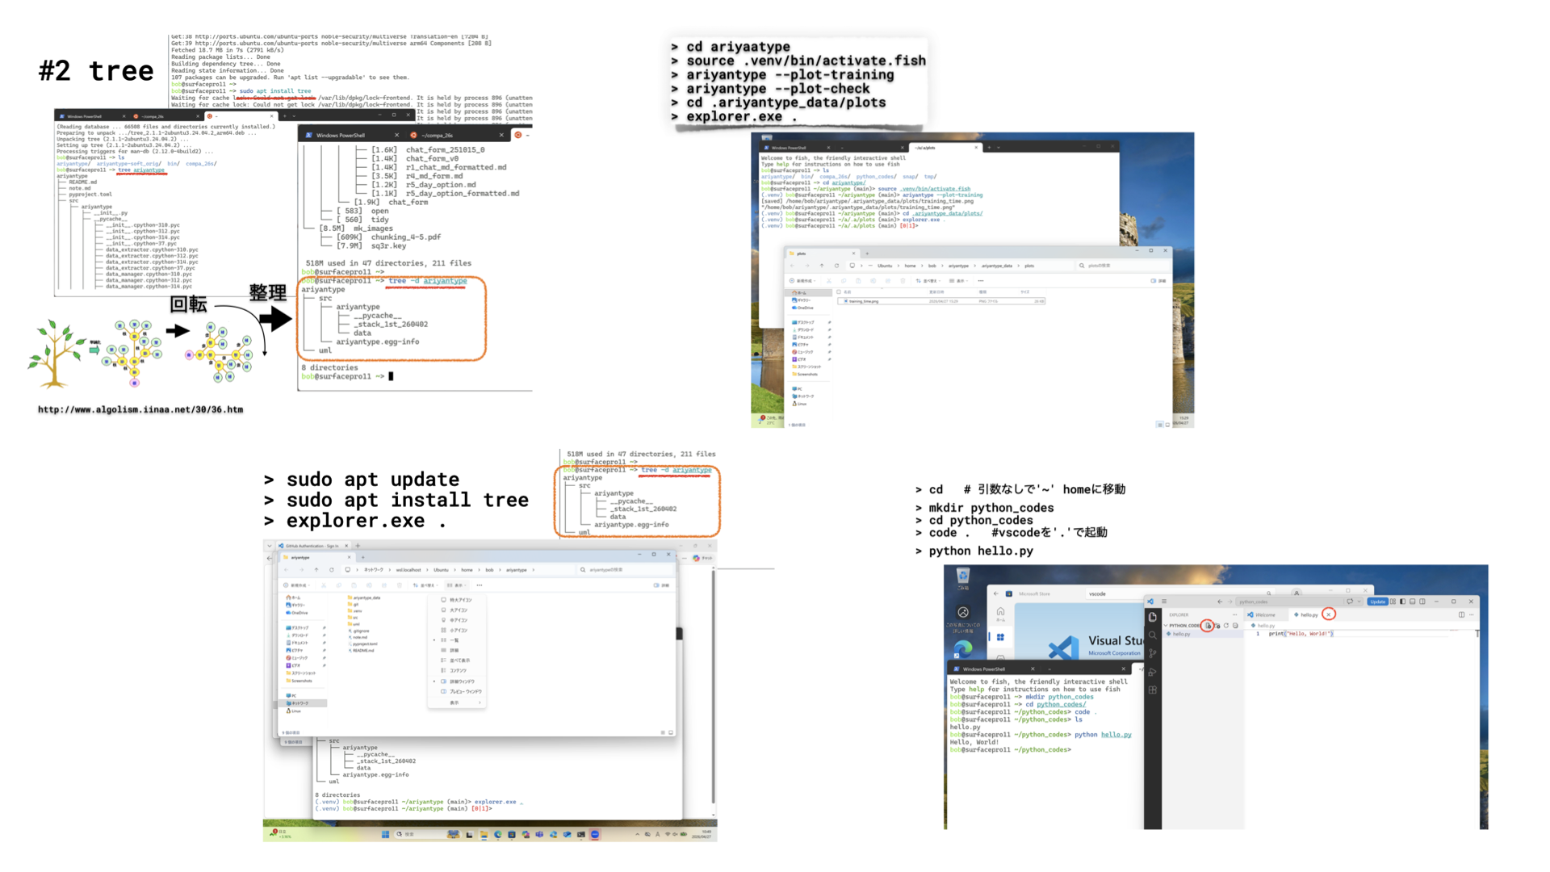Screen dimensions: 1550x872
Task: Toggle VS Code primary side bar layout
Action: click(x=1402, y=602)
